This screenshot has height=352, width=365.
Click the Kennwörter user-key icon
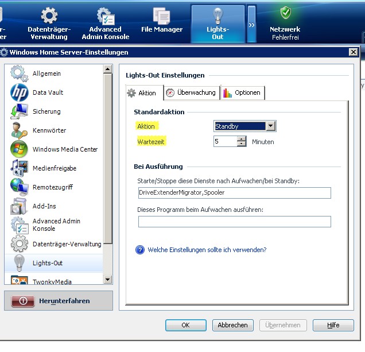click(x=19, y=130)
